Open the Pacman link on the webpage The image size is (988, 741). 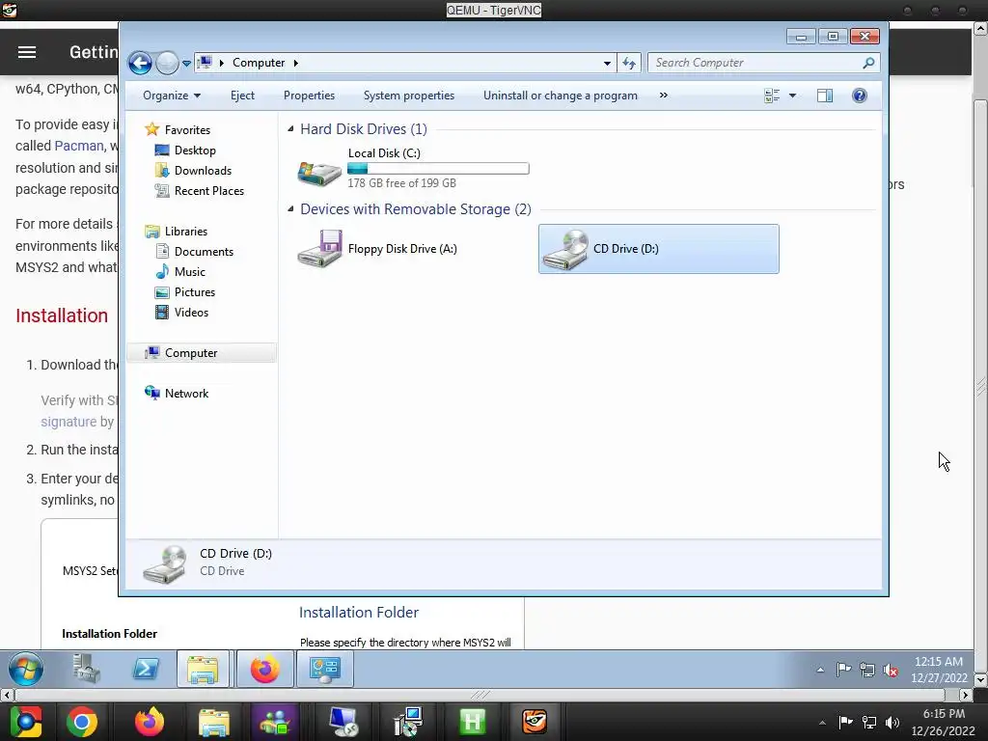pyautogui.click(x=79, y=146)
